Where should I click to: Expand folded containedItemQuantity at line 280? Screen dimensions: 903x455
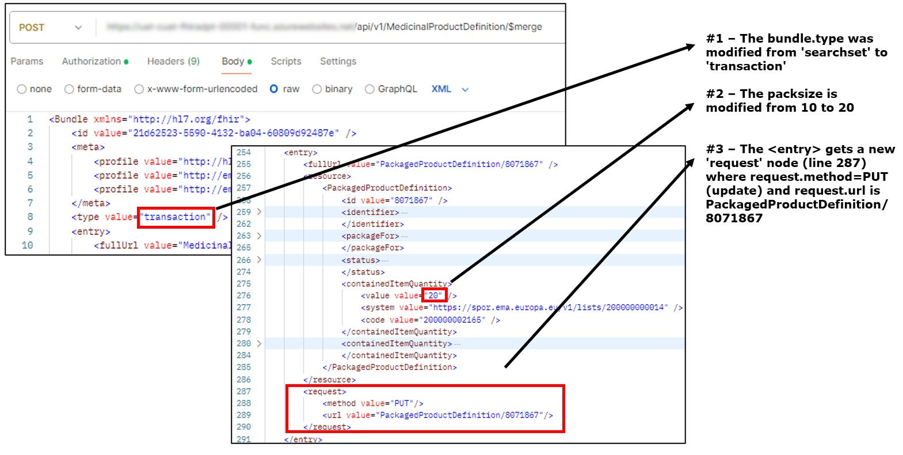tap(259, 343)
